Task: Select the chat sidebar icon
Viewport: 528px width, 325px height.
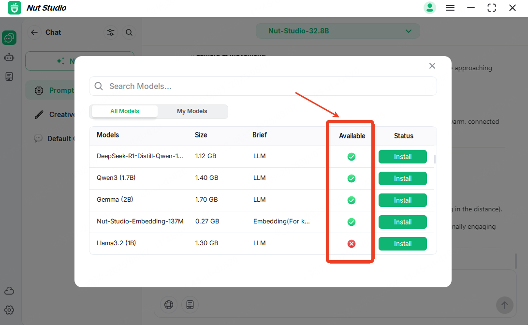Action: (9, 38)
